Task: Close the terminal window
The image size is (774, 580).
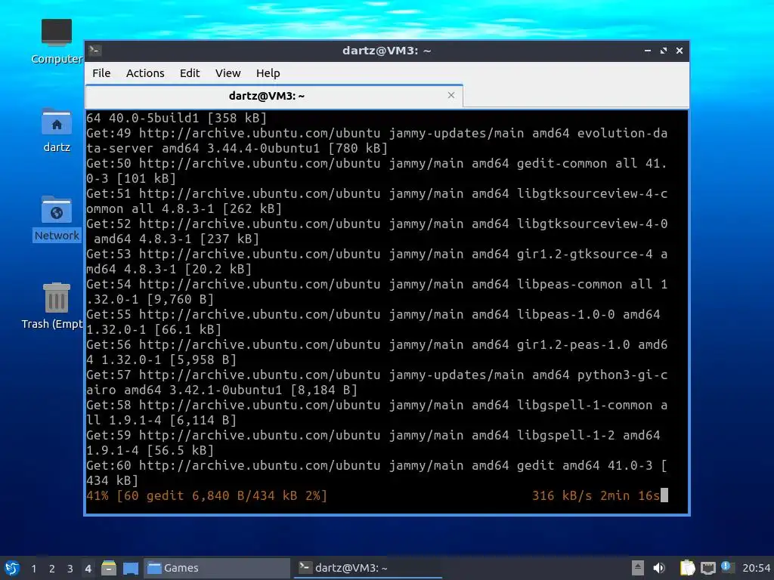Action: 680,51
